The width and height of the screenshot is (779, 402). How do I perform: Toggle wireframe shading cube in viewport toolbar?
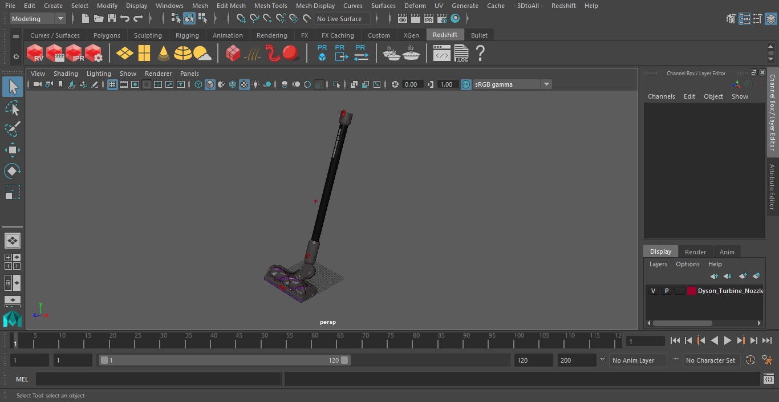(198, 84)
